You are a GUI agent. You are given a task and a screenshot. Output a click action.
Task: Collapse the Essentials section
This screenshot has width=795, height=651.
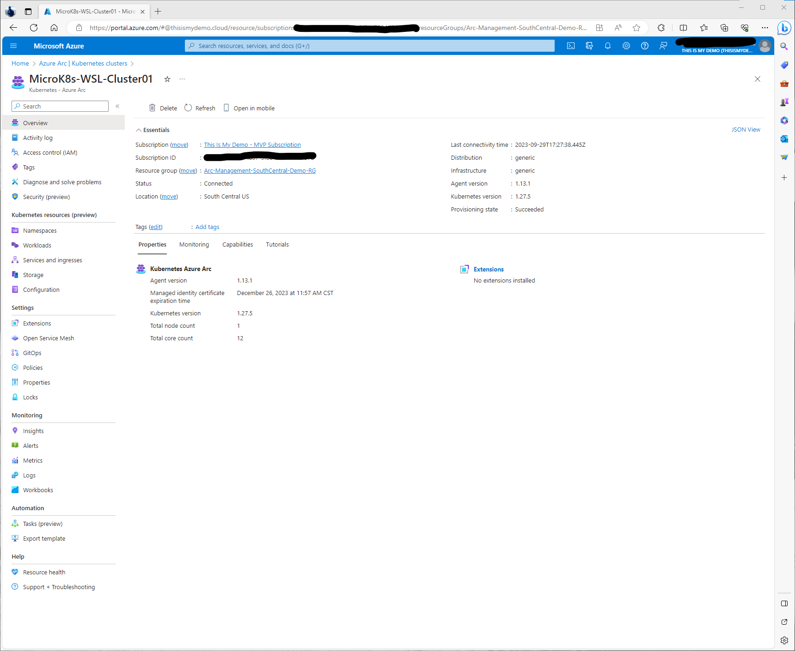click(x=139, y=130)
